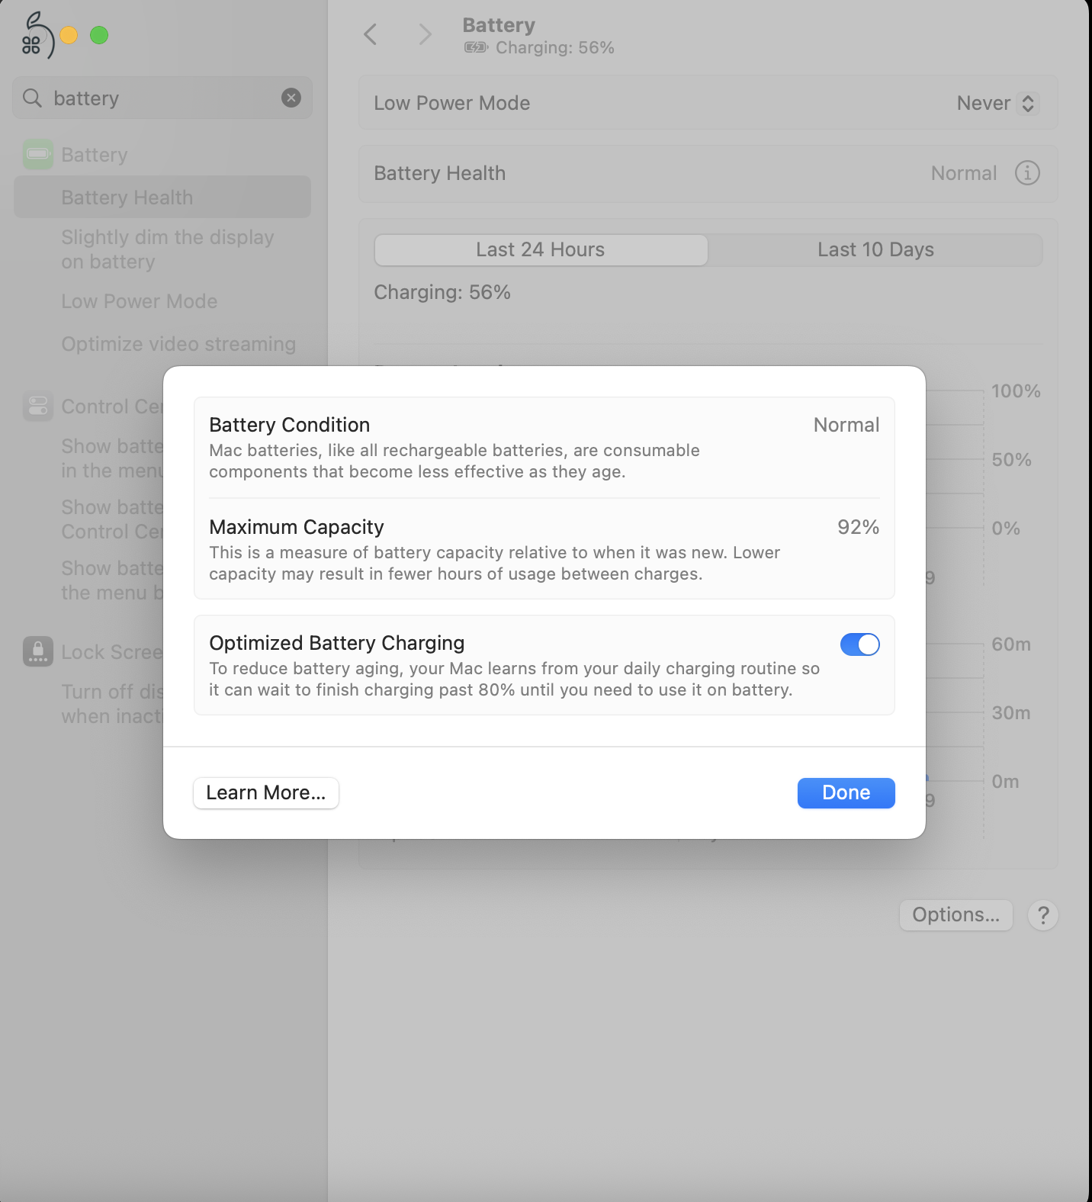Image resolution: width=1092 pixels, height=1202 pixels.
Task: Click the Control Center sidebar icon
Action: point(38,407)
